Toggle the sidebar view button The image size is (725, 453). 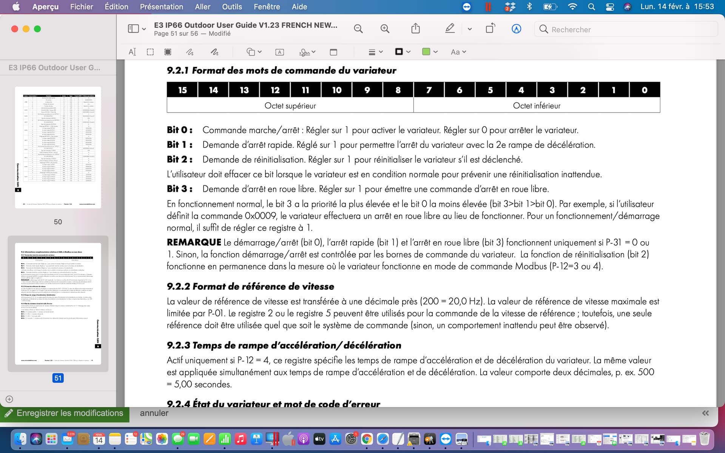pyautogui.click(x=133, y=29)
